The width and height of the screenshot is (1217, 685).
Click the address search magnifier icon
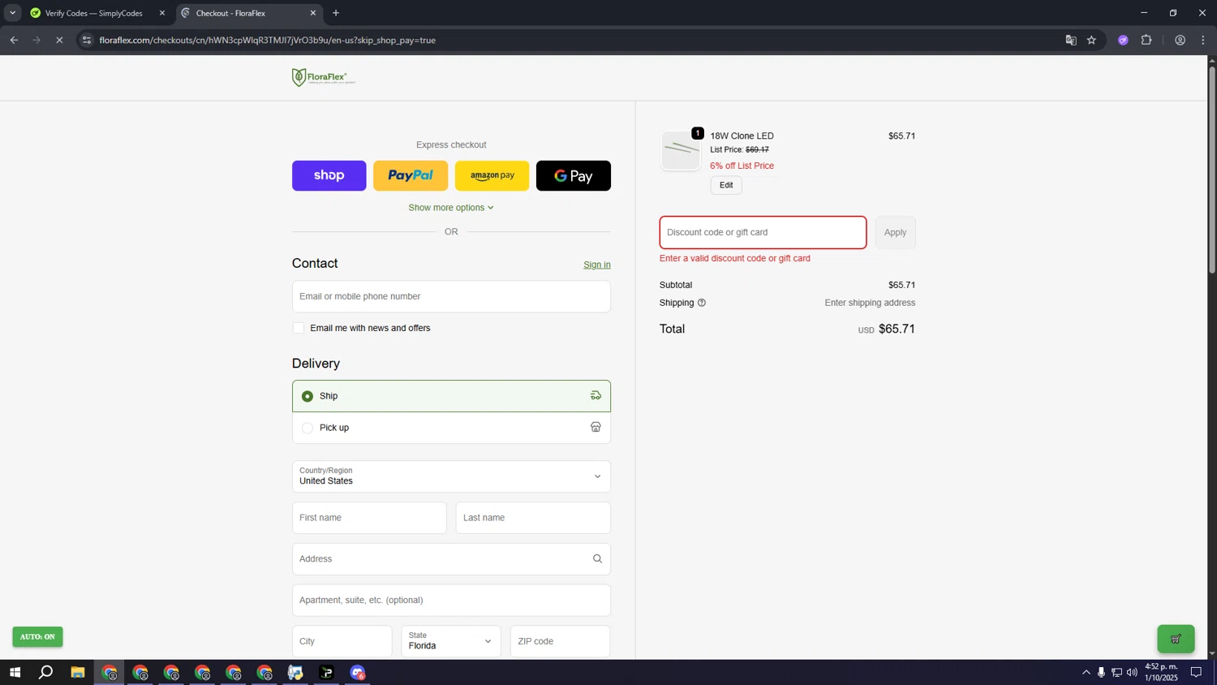pyautogui.click(x=597, y=558)
